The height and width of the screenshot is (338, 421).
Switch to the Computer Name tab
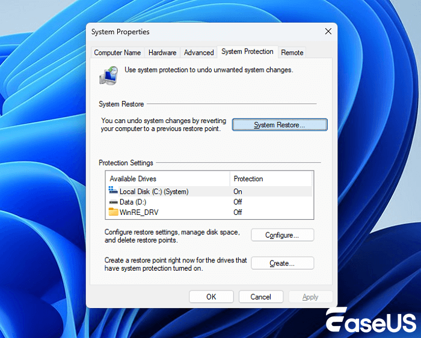tap(117, 53)
